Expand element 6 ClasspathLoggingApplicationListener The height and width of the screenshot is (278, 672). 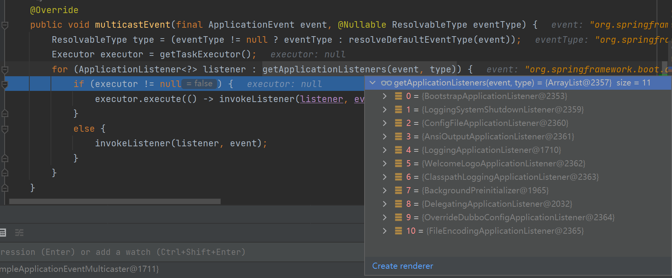tap(385, 177)
